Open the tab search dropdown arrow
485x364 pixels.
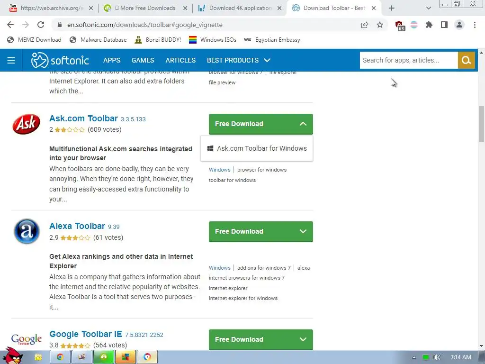coord(428,8)
